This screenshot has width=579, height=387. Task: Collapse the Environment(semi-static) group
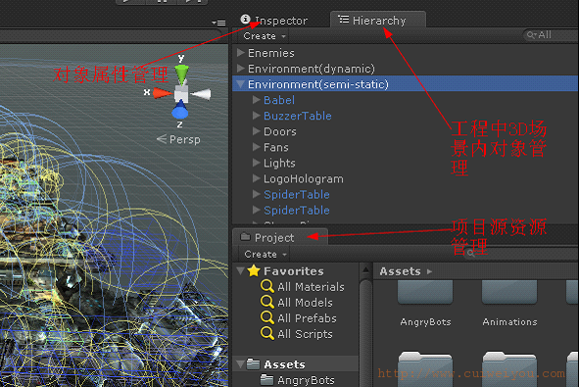click(x=241, y=84)
